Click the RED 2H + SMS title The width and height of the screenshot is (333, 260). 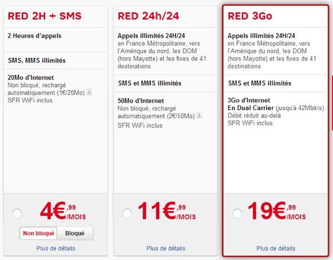pos(44,16)
